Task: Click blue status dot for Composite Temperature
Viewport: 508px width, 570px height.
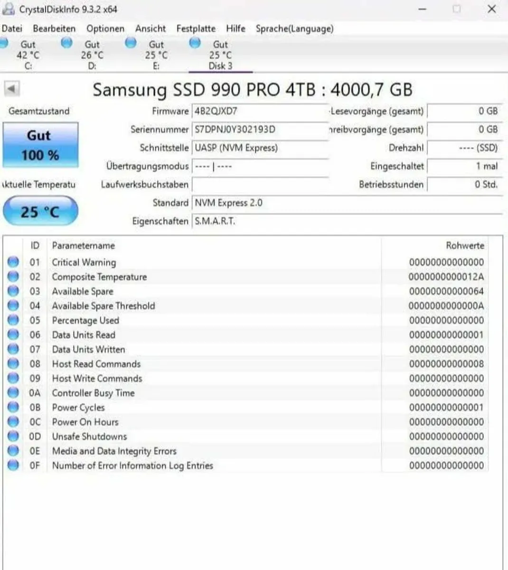Action: point(13,276)
